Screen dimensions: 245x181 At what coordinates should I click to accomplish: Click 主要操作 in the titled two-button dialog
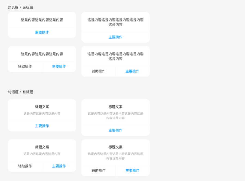pos(59,166)
